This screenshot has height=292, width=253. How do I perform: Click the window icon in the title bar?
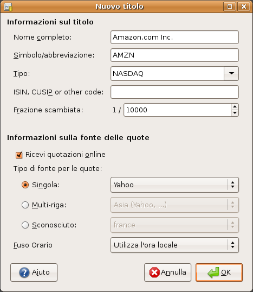8,7
